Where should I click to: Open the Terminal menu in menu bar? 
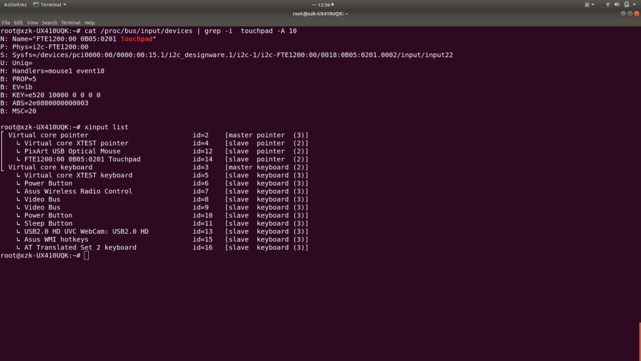71,23
